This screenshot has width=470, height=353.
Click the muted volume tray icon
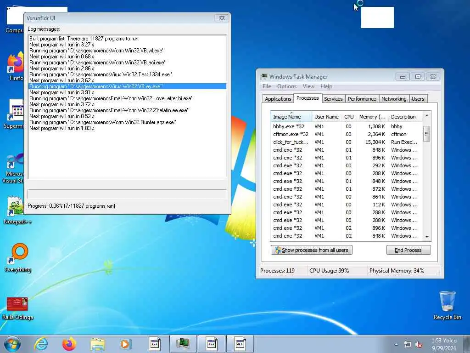pyautogui.click(x=419, y=345)
